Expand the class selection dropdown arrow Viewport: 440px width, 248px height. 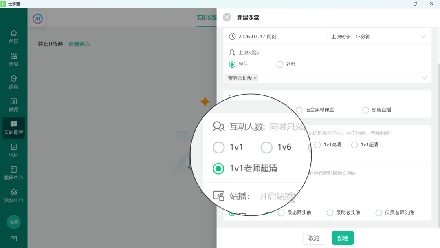click(424, 78)
